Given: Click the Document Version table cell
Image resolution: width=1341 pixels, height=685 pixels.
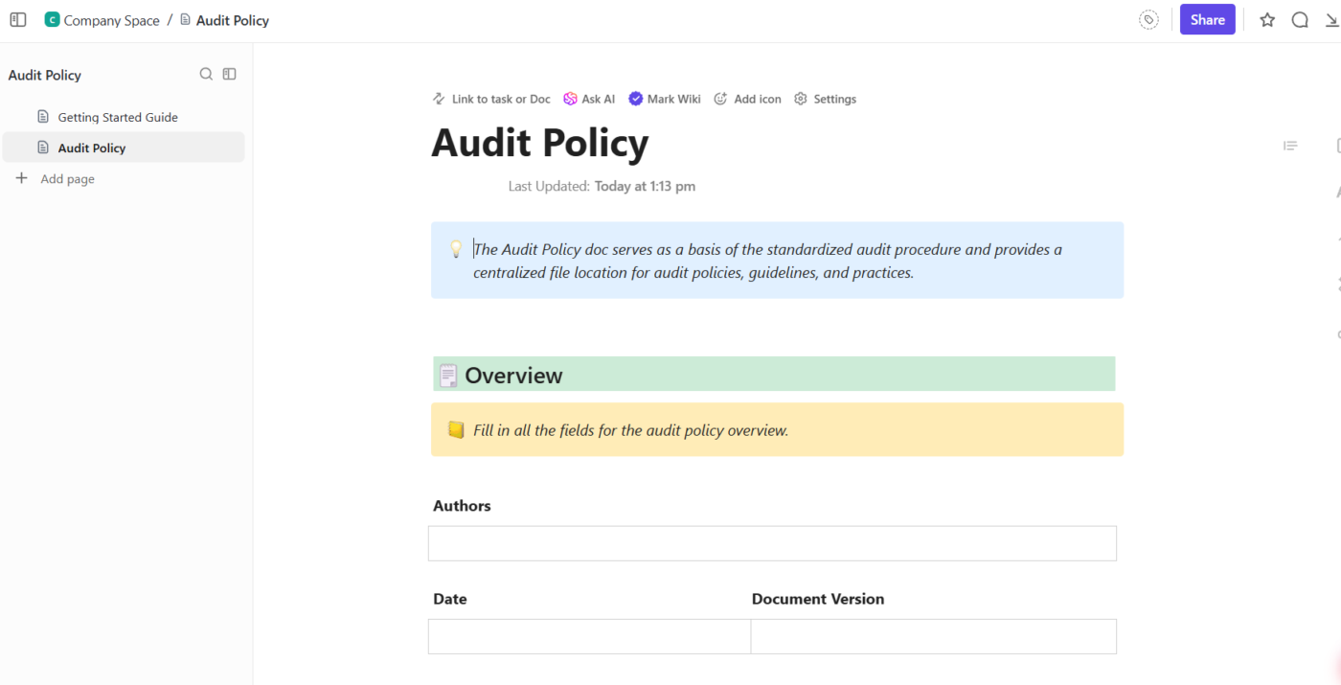Looking at the screenshot, I should 934,636.
